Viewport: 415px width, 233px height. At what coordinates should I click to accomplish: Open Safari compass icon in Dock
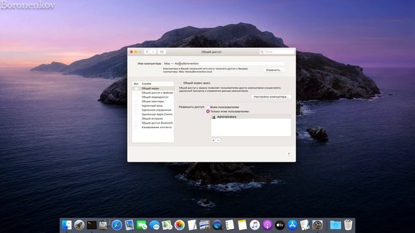click(x=117, y=225)
